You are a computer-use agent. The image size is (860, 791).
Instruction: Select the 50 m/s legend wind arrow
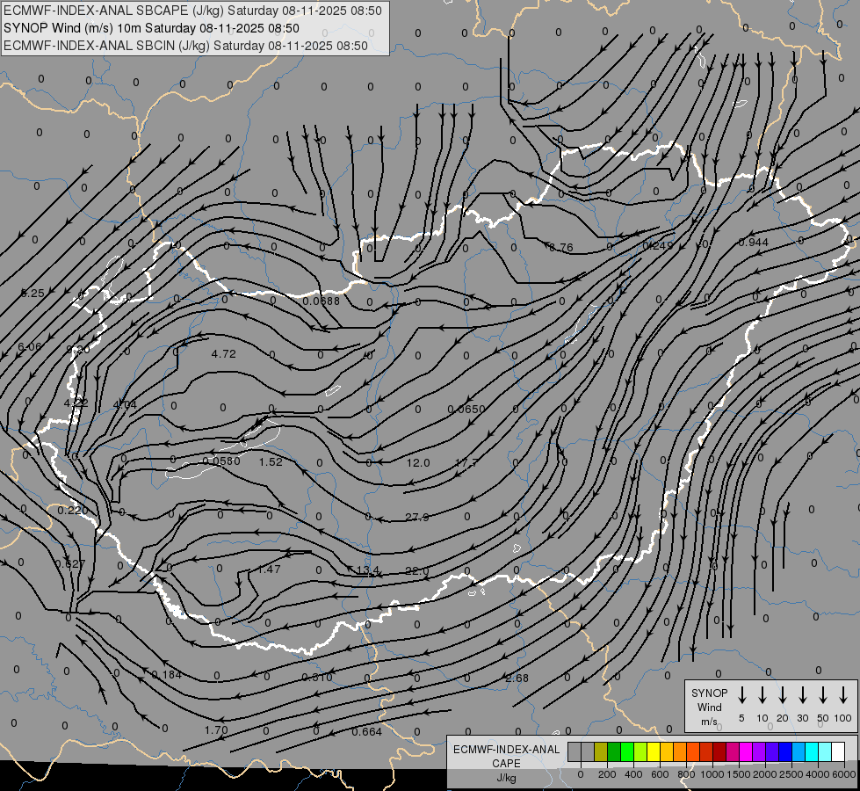(823, 695)
